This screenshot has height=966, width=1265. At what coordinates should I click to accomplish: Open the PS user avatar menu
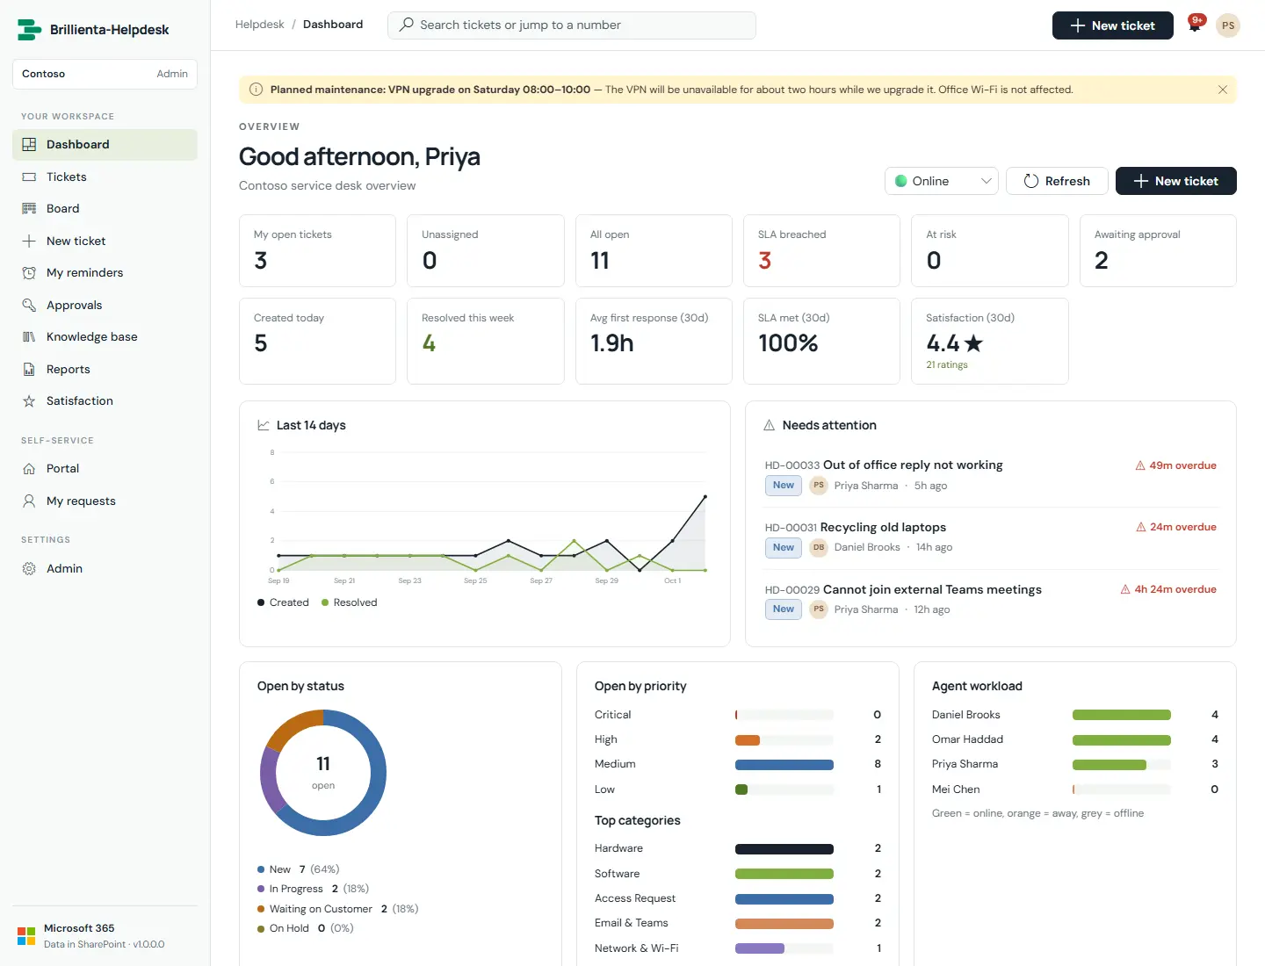(1228, 25)
